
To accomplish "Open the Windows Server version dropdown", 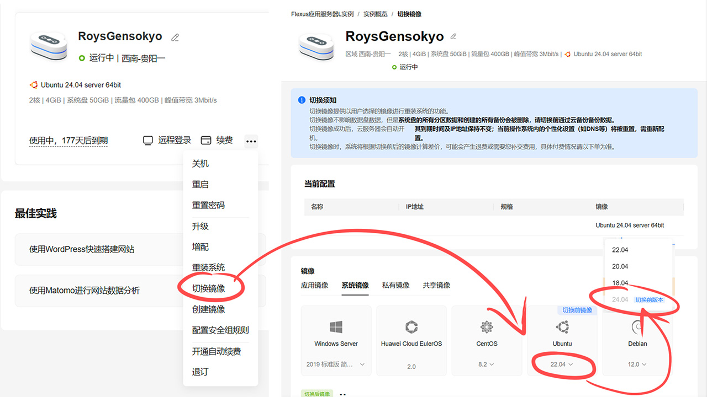I will click(336, 364).
